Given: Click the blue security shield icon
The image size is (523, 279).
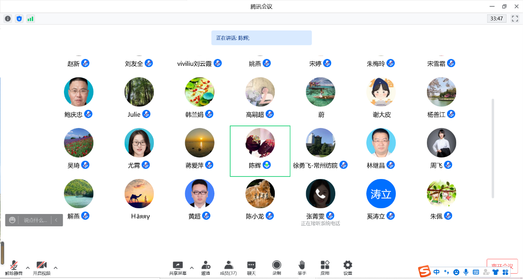Looking at the screenshot, I should click(19, 19).
